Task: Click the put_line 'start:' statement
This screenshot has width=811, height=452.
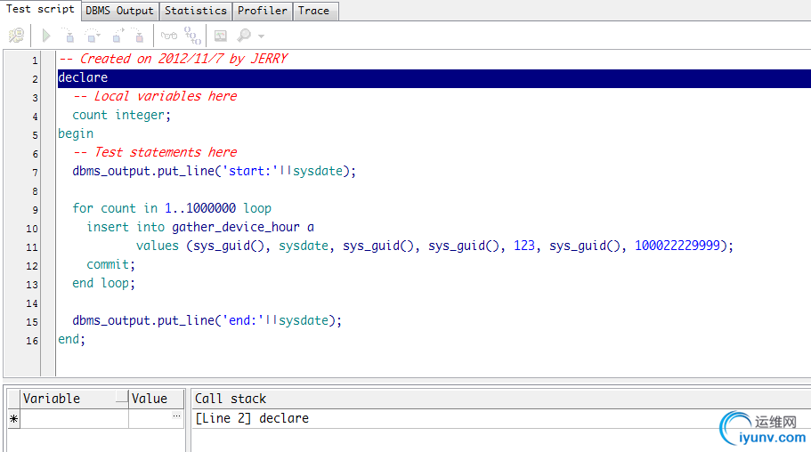Action: pos(215,171)
